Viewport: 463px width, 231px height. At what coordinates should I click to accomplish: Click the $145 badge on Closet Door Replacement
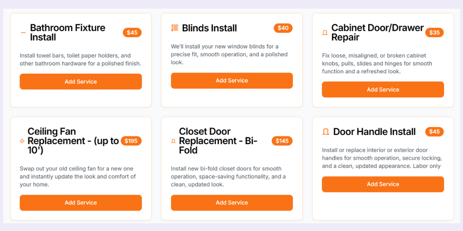(282, 141)
